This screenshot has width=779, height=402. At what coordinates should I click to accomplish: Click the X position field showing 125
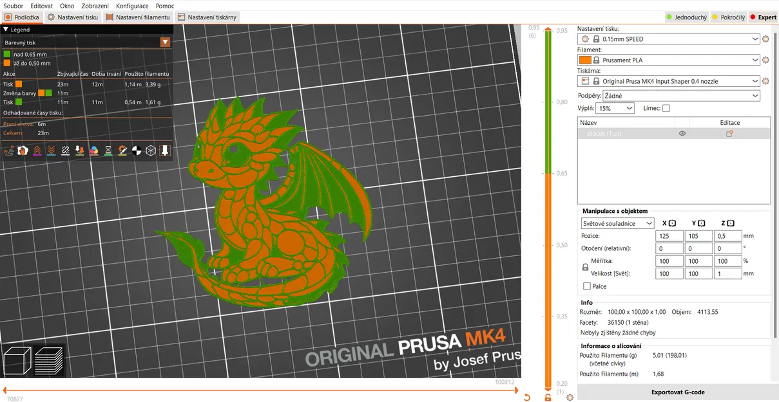coord(669,236)
